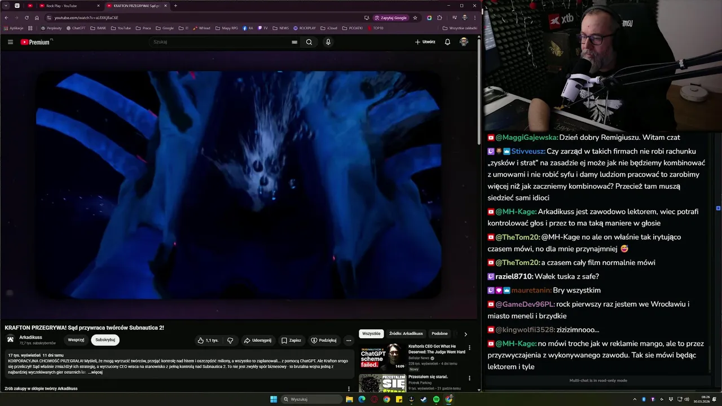Open a new Chrome tab
The width and height of the screenshot is (722, 406).
click(175, 6)
